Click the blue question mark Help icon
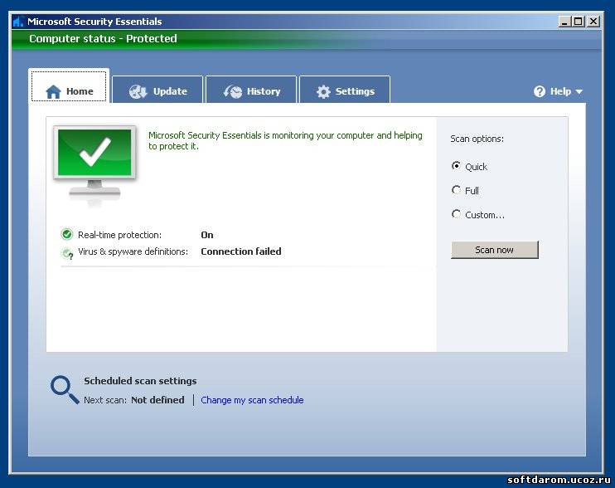This screenshot has width=615, height=488. coord(540,91)
